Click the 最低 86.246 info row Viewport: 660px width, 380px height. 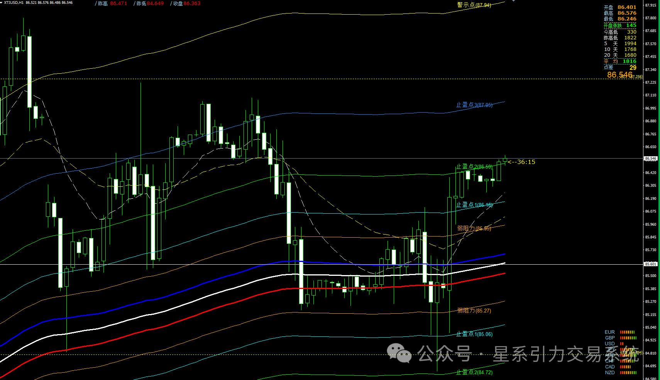point(620,19)
